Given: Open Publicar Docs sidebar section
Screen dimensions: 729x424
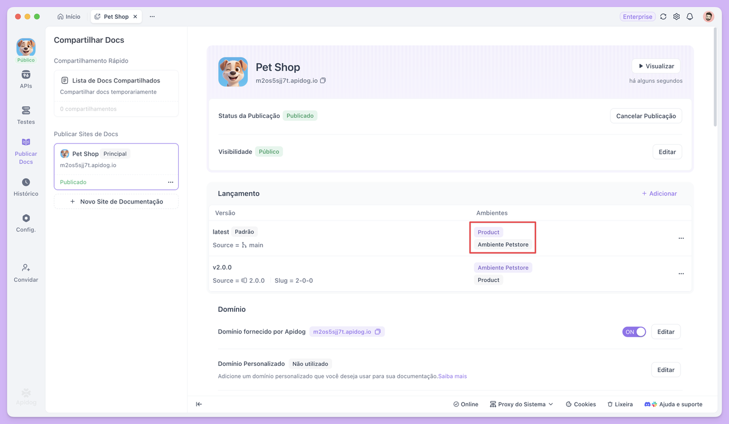Looking at the screenshot, I should click(x=26, y=151).
